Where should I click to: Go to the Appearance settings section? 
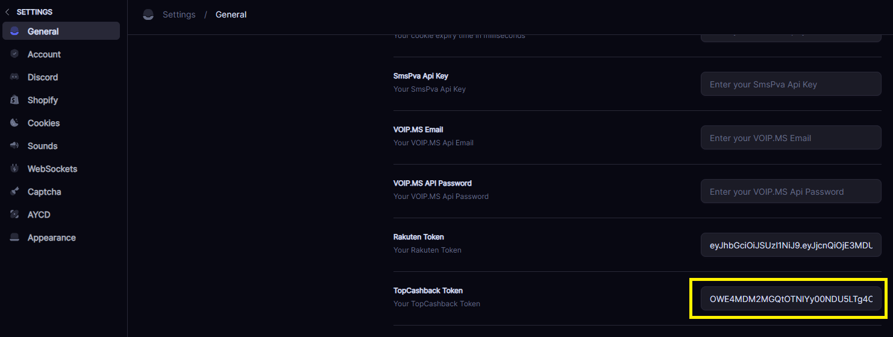click(x=51, y=238)
